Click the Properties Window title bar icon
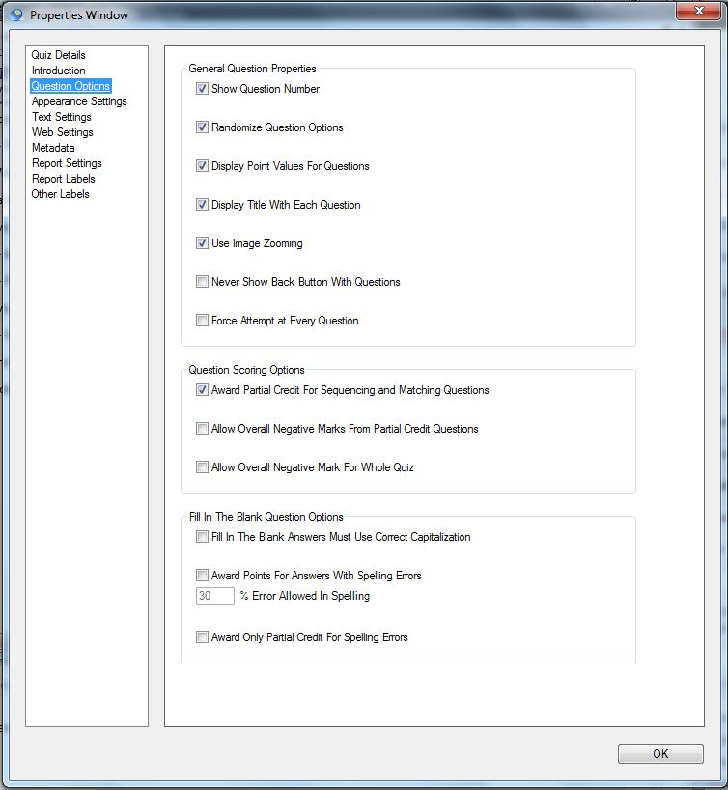This screenshot has height=790, width=728. 16,14
